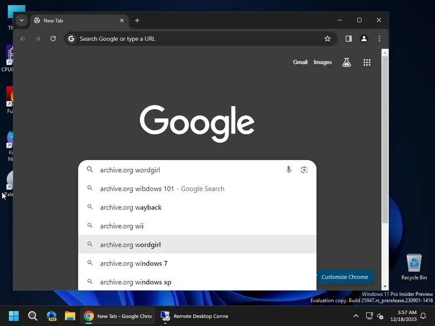Viewport: 435px width, 326px height.
Task: Click the search magnifier in search box
Action: pyautogui.click(x=90, y=169)
